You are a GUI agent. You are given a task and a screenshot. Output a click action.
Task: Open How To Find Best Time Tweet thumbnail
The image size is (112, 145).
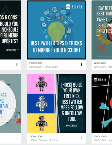coord(102,30)
